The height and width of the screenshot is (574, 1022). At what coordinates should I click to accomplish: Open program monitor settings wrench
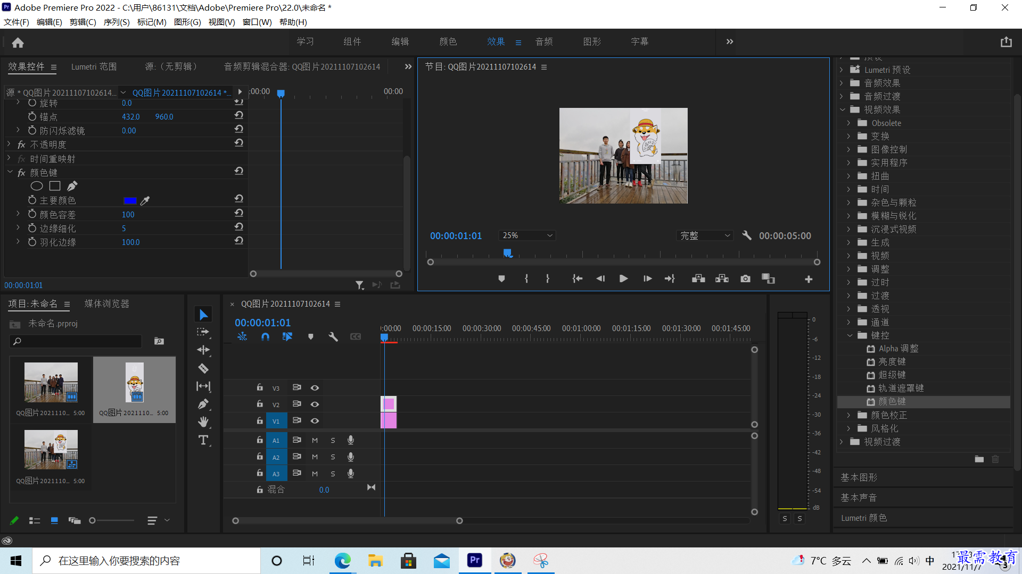tap(747, 235)
